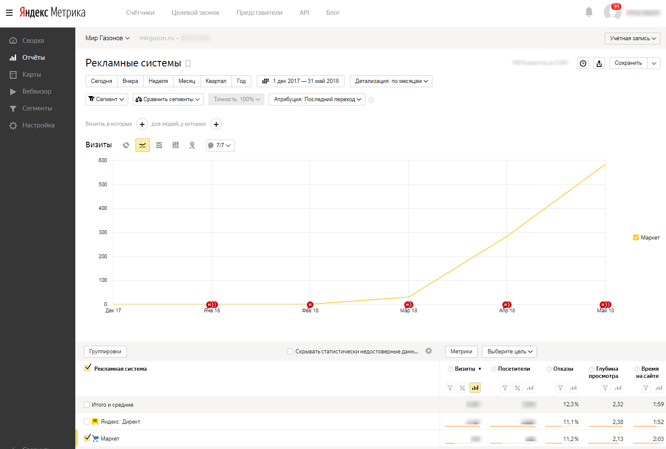Select the Неделя period tab
Image resolution: width=666 pixels, height=449 pixels.
[158, 81]
